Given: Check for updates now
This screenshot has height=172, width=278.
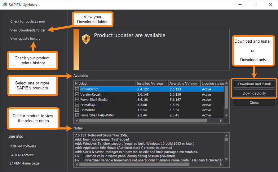Looking at the screenshot, I should coord(28,21).
